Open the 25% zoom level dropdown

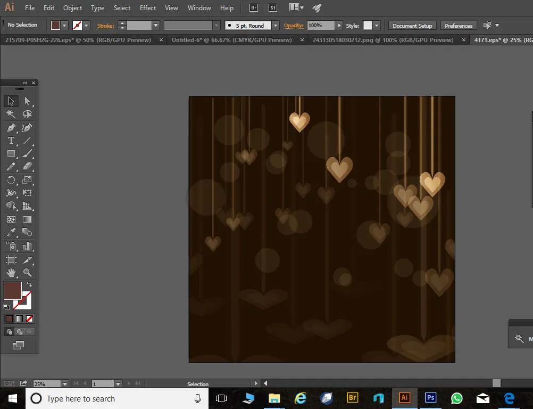pos(64,384)
